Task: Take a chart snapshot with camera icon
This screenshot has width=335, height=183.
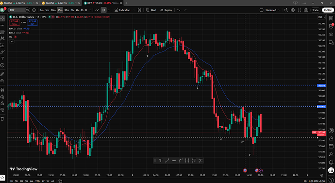Action: (x=306, y=10)
